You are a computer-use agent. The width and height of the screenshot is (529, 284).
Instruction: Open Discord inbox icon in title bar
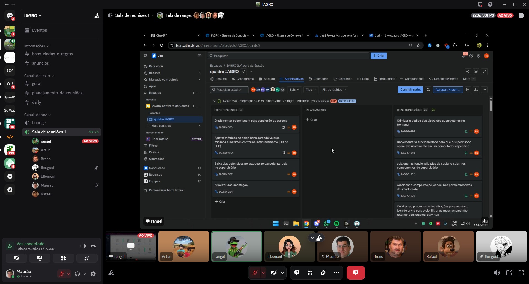pos(480,4)
